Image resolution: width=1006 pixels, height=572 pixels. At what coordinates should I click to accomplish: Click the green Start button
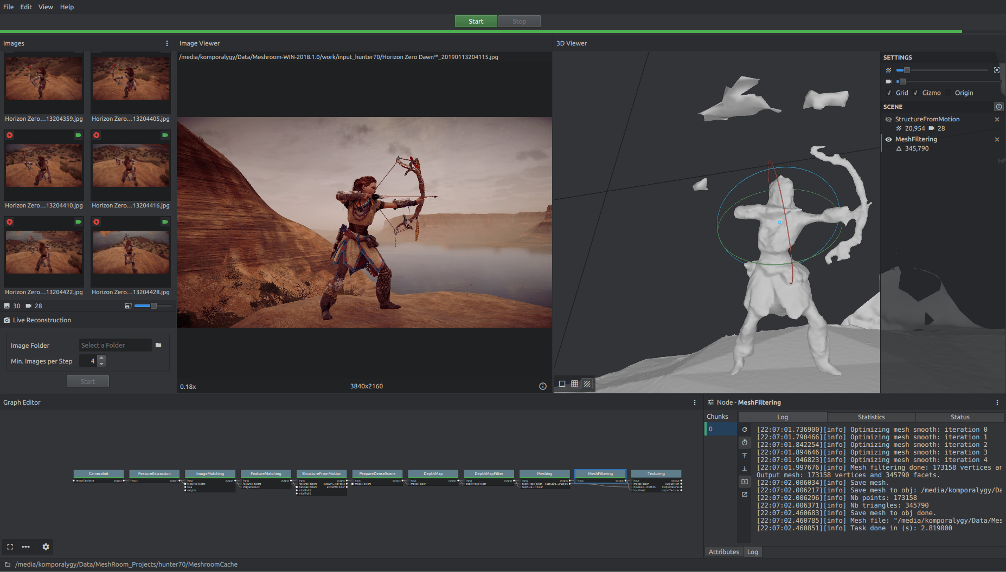(476, 21)
